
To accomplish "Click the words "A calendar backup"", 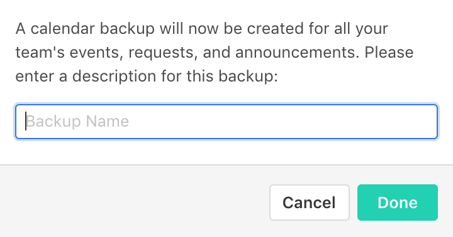I will (85, 29).
